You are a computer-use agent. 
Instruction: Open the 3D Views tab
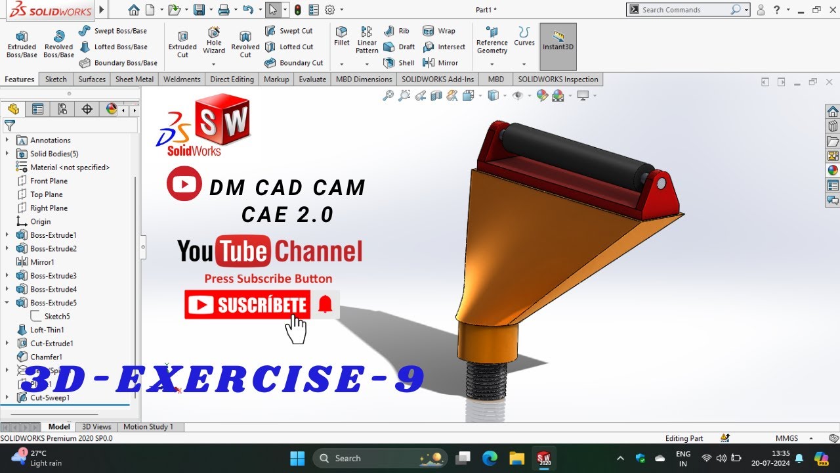[x=96, y=427]
